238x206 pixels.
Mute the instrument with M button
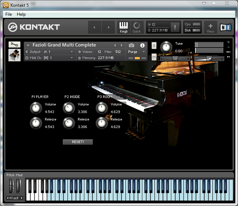point(154,57)
